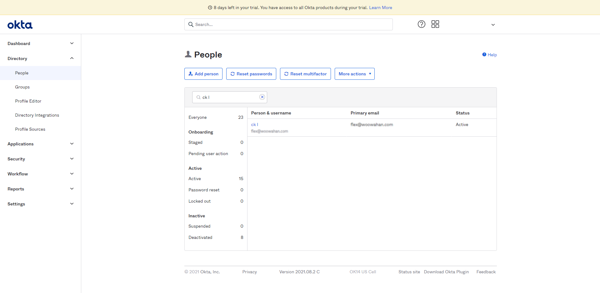600x293 pixels.
Task: Click the Learn More link
Action: click(381, 8)
